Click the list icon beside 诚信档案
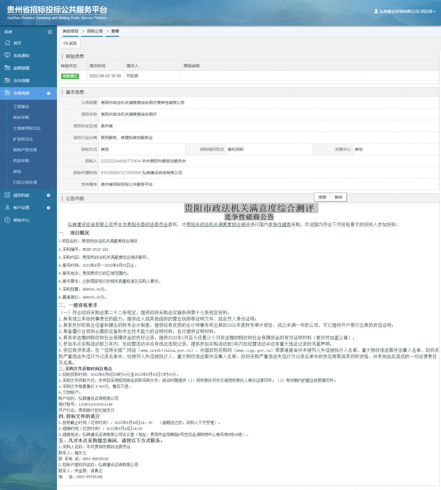The image size is (441, 490). [x=7, y=195]
